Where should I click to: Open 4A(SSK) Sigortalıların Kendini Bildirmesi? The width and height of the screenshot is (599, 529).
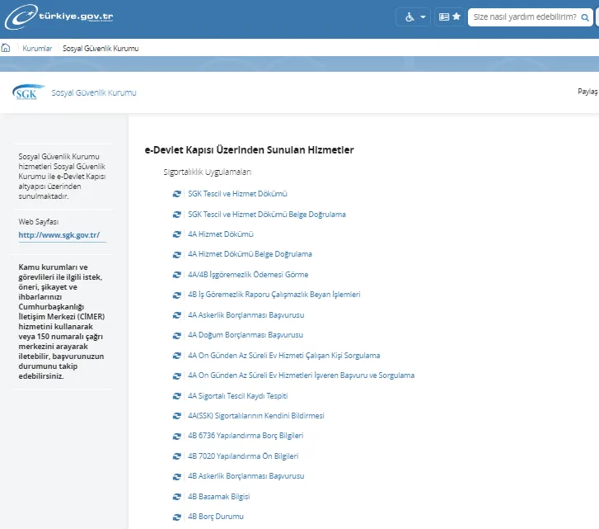tap(256, 416)
